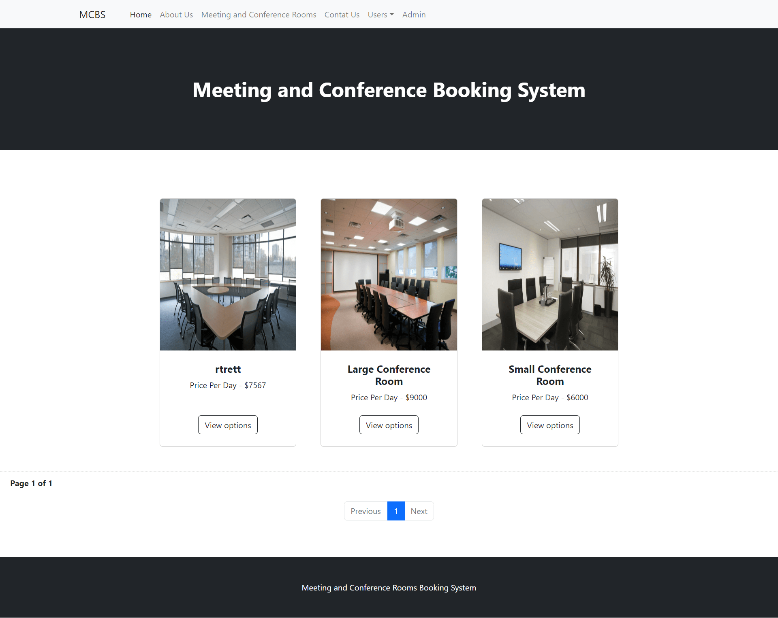The width and height of the screenshot is (778, 618).
Task: Select the Large Conference Room title
Action: tap(389, 375)
